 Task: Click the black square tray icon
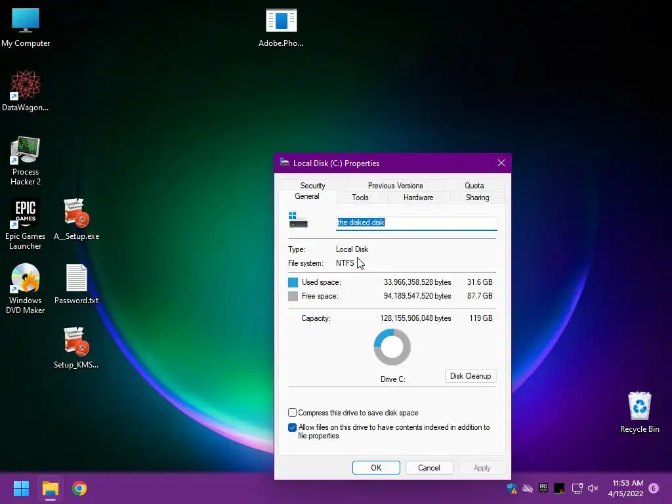tap(559, 488)
